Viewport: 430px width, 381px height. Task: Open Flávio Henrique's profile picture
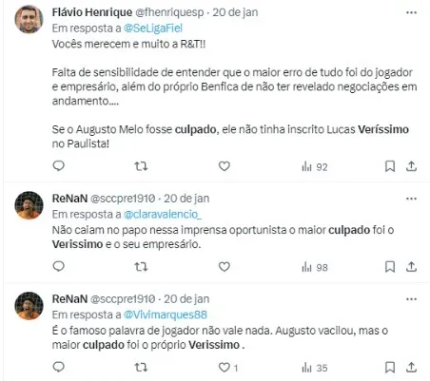coord(29,19)
